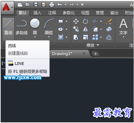
Task: Expand the ellipse tool dropdown arrow
Action: [x=66, y=29]
